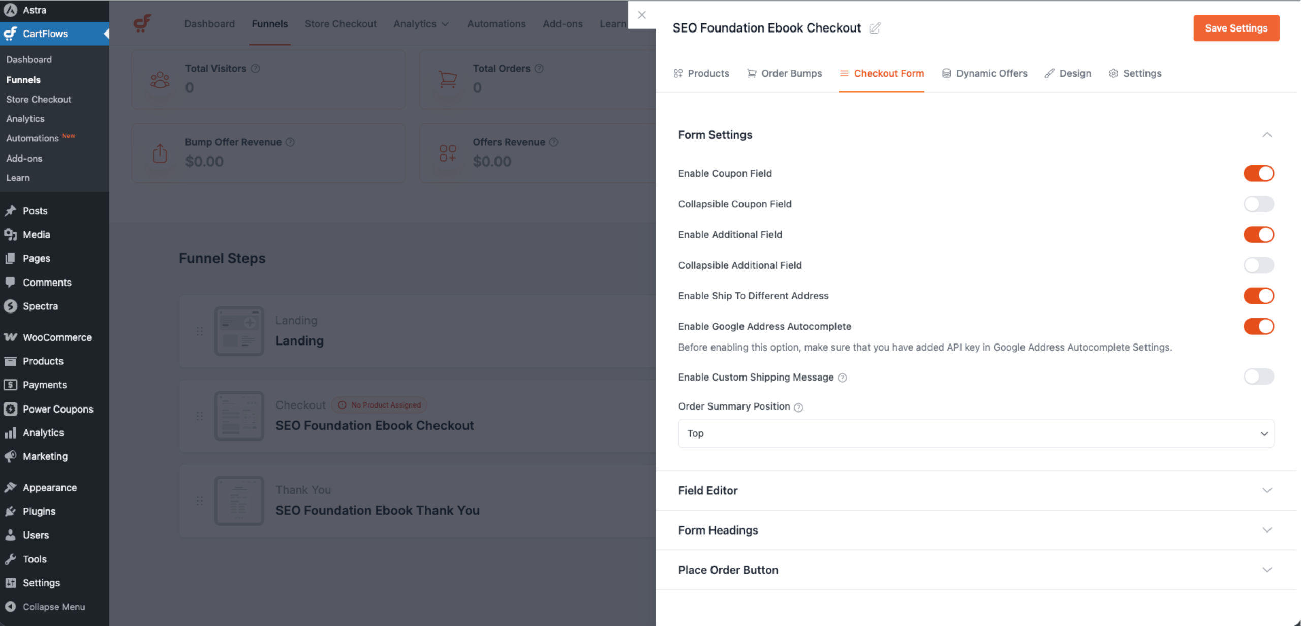The image size is (1301, 626).
Task: Open the Order Bumps tab
Action: tap(784, 73)
